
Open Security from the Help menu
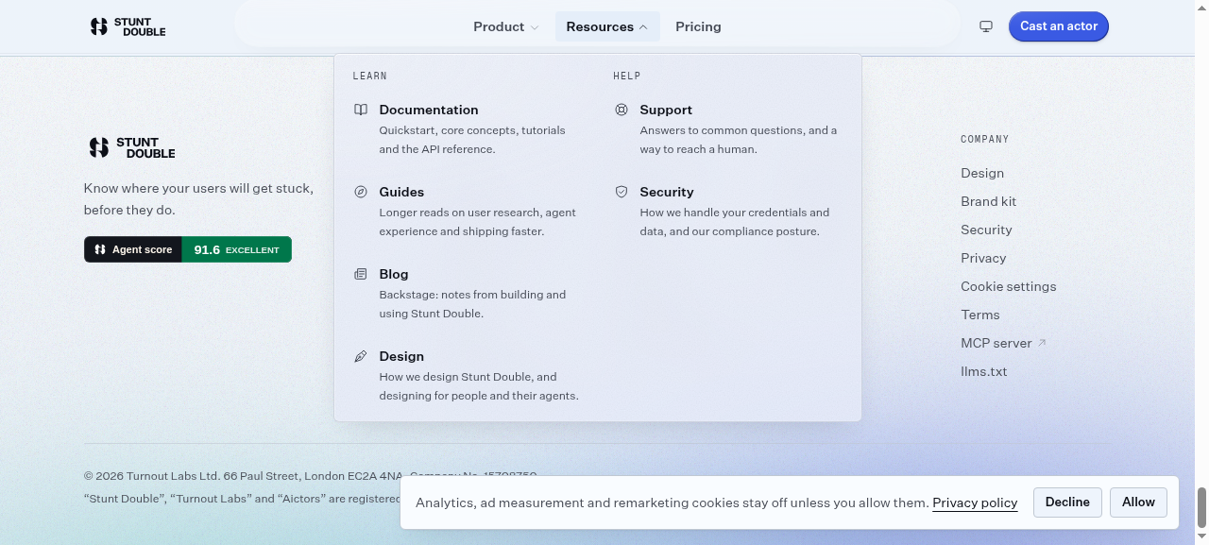coord(728,211)
